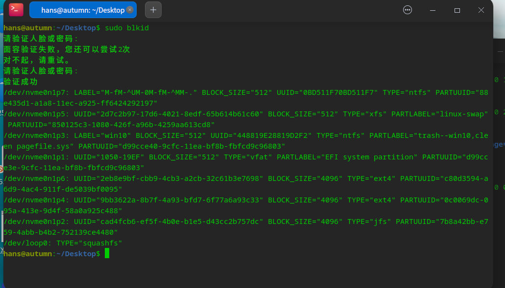Click the UUID="0BD511F70BD511F7" value
The width and height of the screenshot is (505, 288).
tap(327, 92)
